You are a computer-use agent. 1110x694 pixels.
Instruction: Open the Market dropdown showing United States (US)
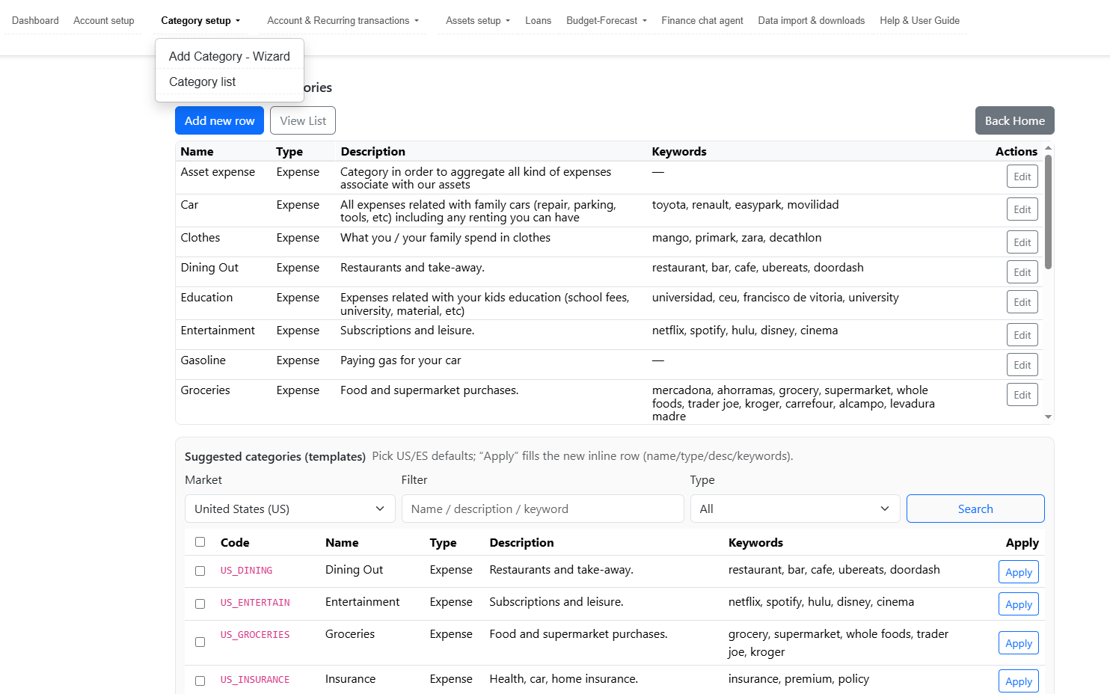tap(290, 509)
